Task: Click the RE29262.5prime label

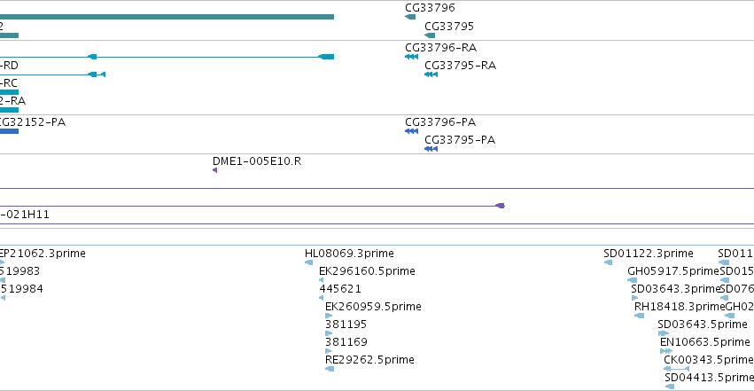Action: (x=369, y=360)
